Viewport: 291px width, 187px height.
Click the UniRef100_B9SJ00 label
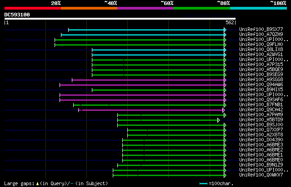point(261,125)
